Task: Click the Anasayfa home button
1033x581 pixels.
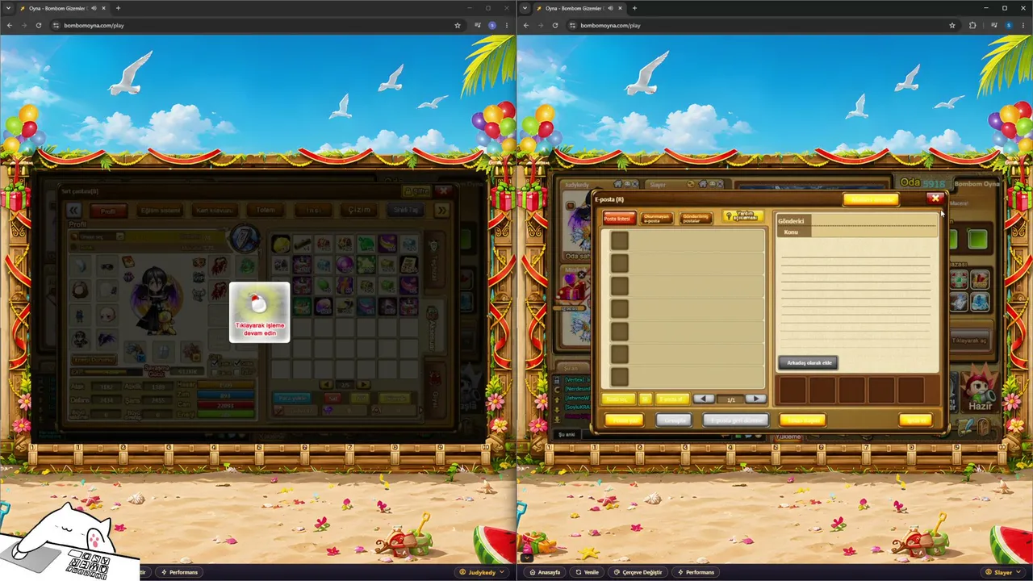Action: [x=545, y=572]
